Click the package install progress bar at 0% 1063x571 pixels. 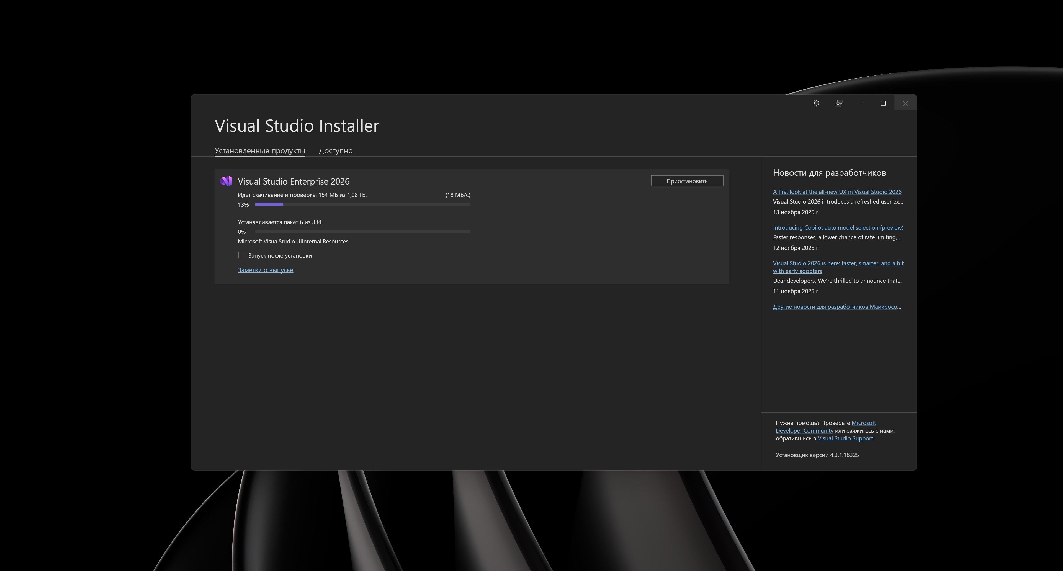click(362, 232)
